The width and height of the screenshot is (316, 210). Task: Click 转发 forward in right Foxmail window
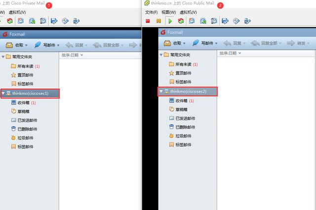coord(296,43)
